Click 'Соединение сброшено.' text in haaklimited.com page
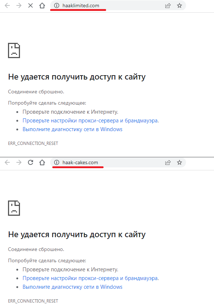The height and width of the screenshot is (308, 214). click(x=36, y=92)
